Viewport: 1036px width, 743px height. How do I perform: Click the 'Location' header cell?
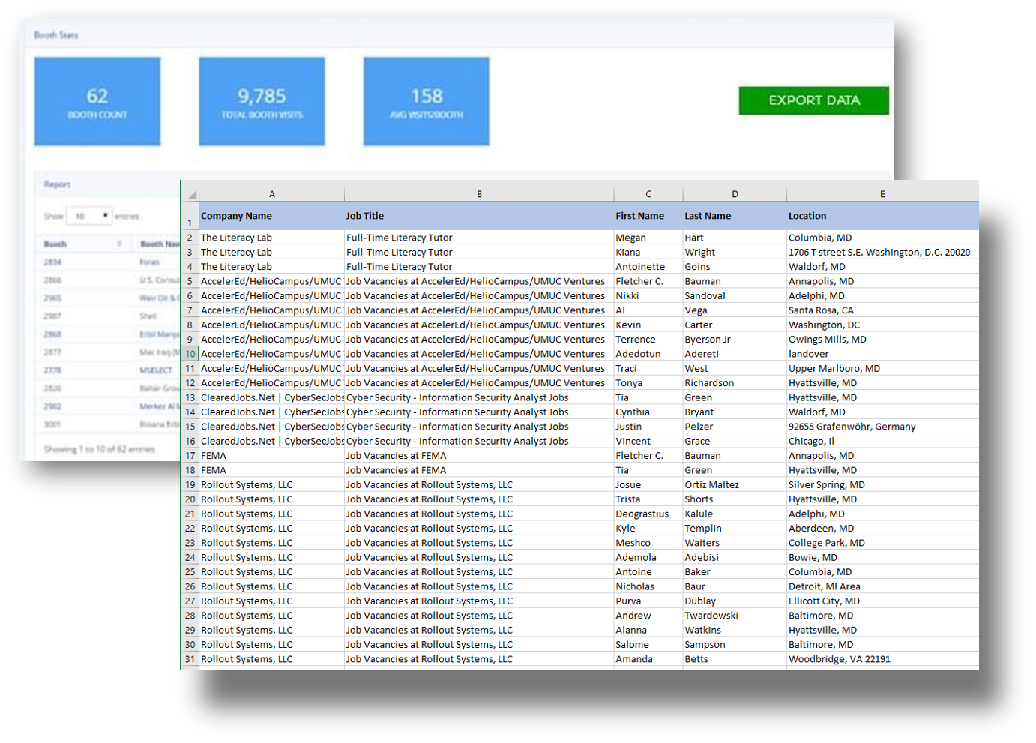[882, 216]
